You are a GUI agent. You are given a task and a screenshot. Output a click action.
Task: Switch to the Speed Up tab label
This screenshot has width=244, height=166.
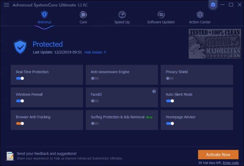(122, 22)
